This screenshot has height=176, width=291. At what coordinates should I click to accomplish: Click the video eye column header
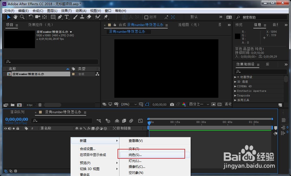(x=6, y=128)
